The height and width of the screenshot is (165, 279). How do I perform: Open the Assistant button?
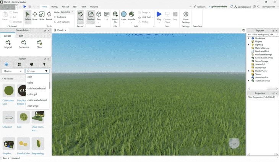pos(199,6)
